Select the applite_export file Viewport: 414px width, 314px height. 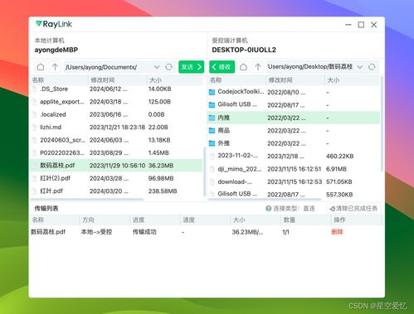click(116, 102)
